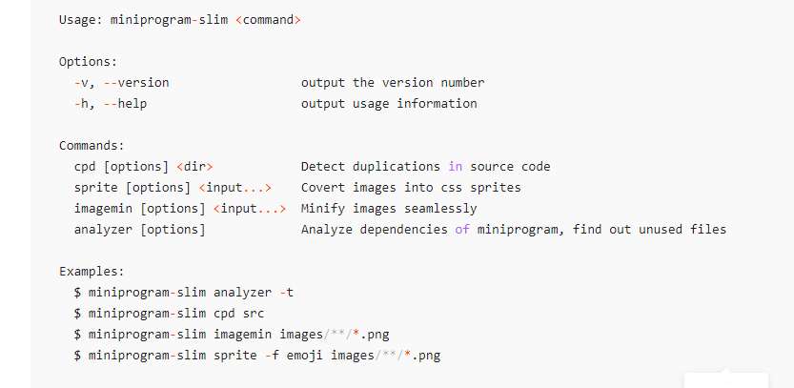Viewport: 794px width, 388px height.
Task: Click the "Examples:" heading
Action: pyautogui.click(x=92, y=272)
